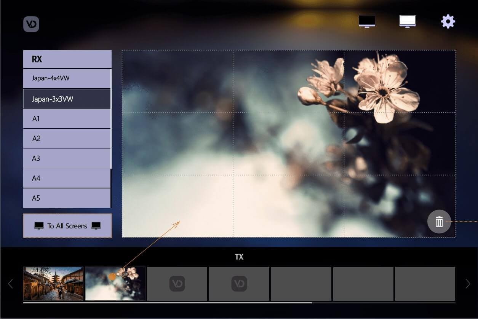Screen dimensions: 478x319
Task: Select the cherry blossom TX thumbnail
Action: [115, 284]
